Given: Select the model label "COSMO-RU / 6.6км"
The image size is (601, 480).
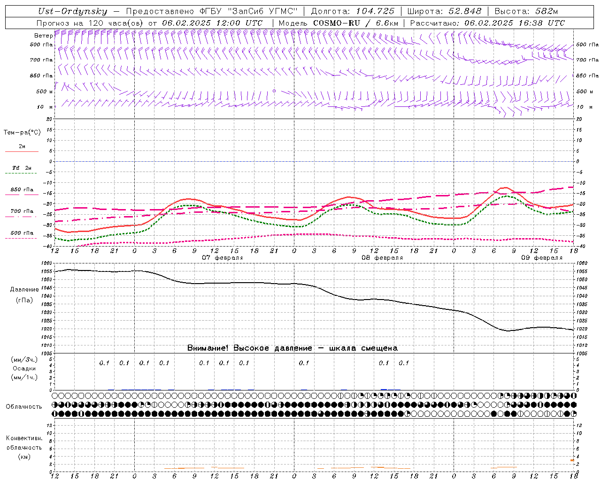Looking at the screenshot, I should tap(355, 23).
